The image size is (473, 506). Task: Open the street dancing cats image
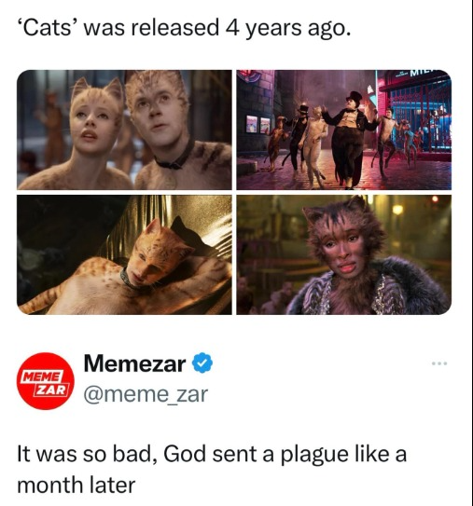pyautogui.click(x=343, y=130)
